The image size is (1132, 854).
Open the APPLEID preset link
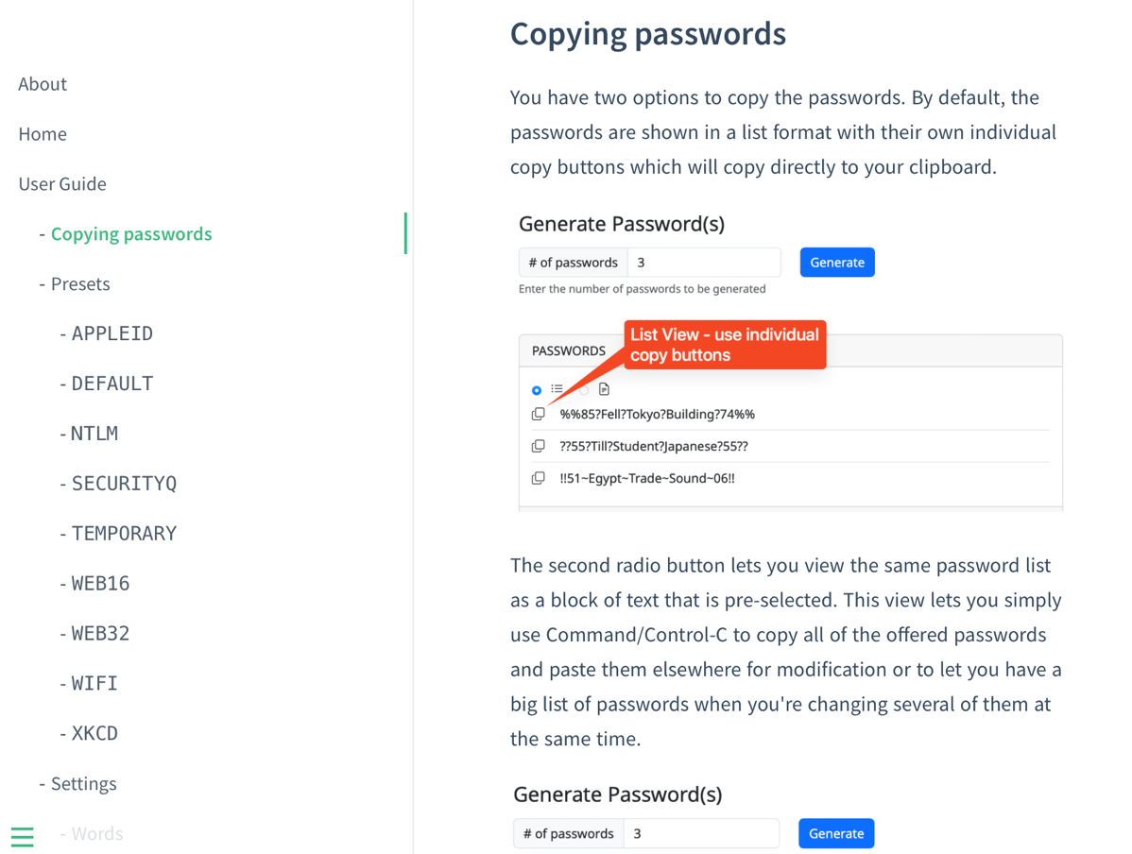click(x=111, y=334)
